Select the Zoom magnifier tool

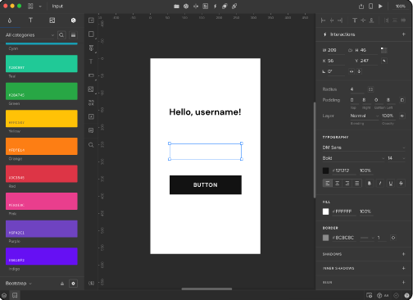[91, 145]
